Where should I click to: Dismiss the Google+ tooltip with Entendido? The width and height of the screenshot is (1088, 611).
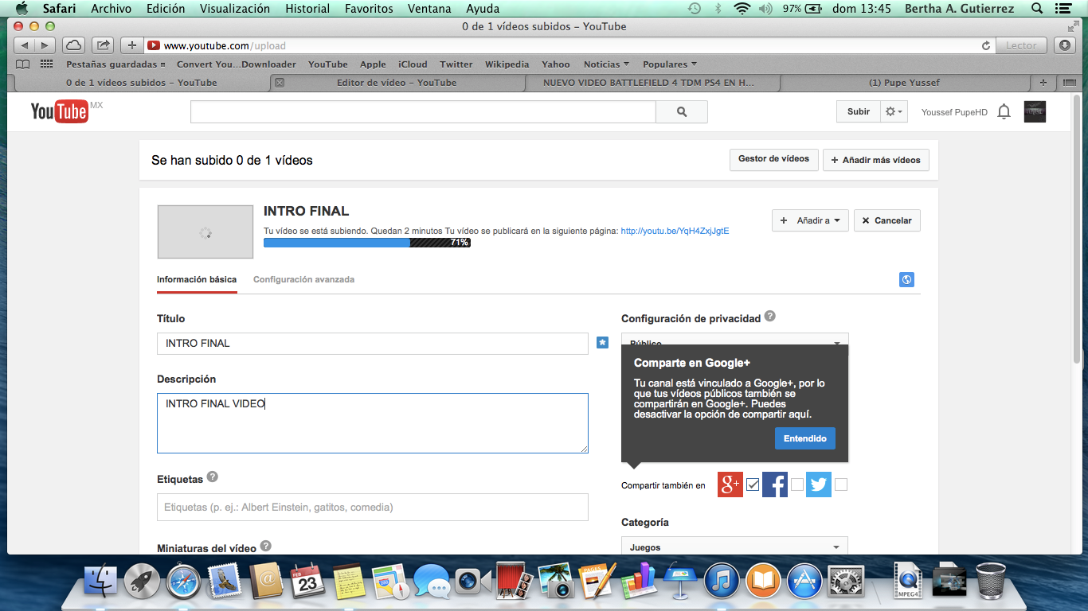click(x=805, y=438)
